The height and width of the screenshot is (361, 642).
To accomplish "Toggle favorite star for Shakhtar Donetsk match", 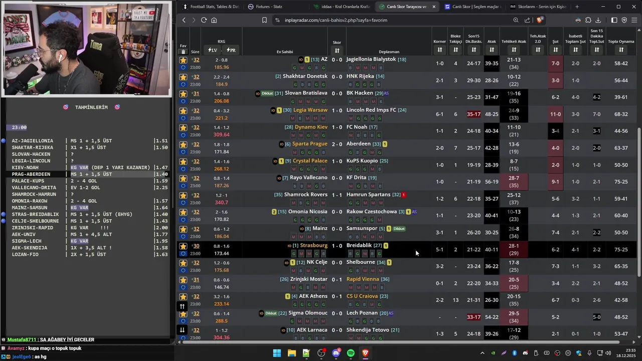I will tap(183, 77).
